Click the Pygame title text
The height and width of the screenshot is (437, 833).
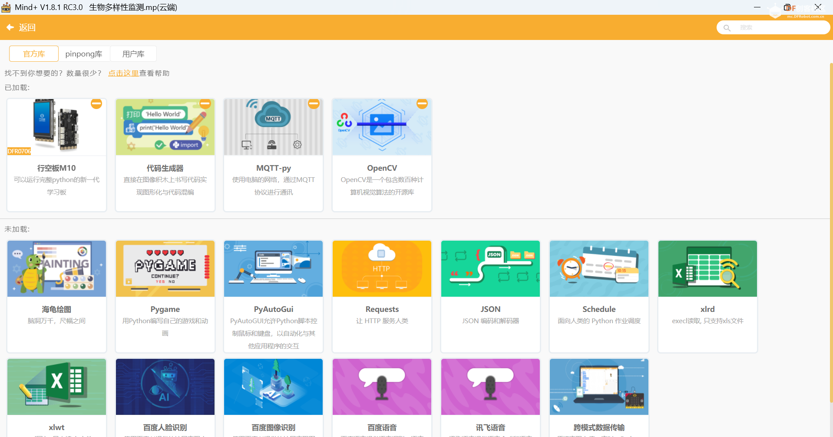[x=165, y=309]
